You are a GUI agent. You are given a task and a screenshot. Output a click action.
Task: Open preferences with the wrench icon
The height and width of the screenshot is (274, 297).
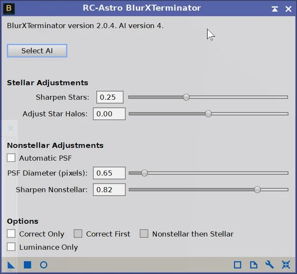tap(269, 265)
